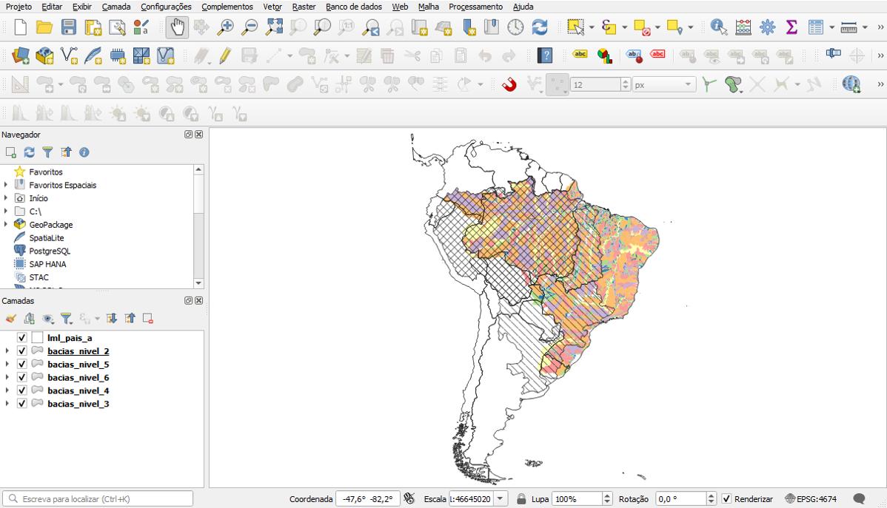Viewport: 887px width, 508px height.
Task: Click the Save Project floppy disk icon
Action: click(68, 27)
